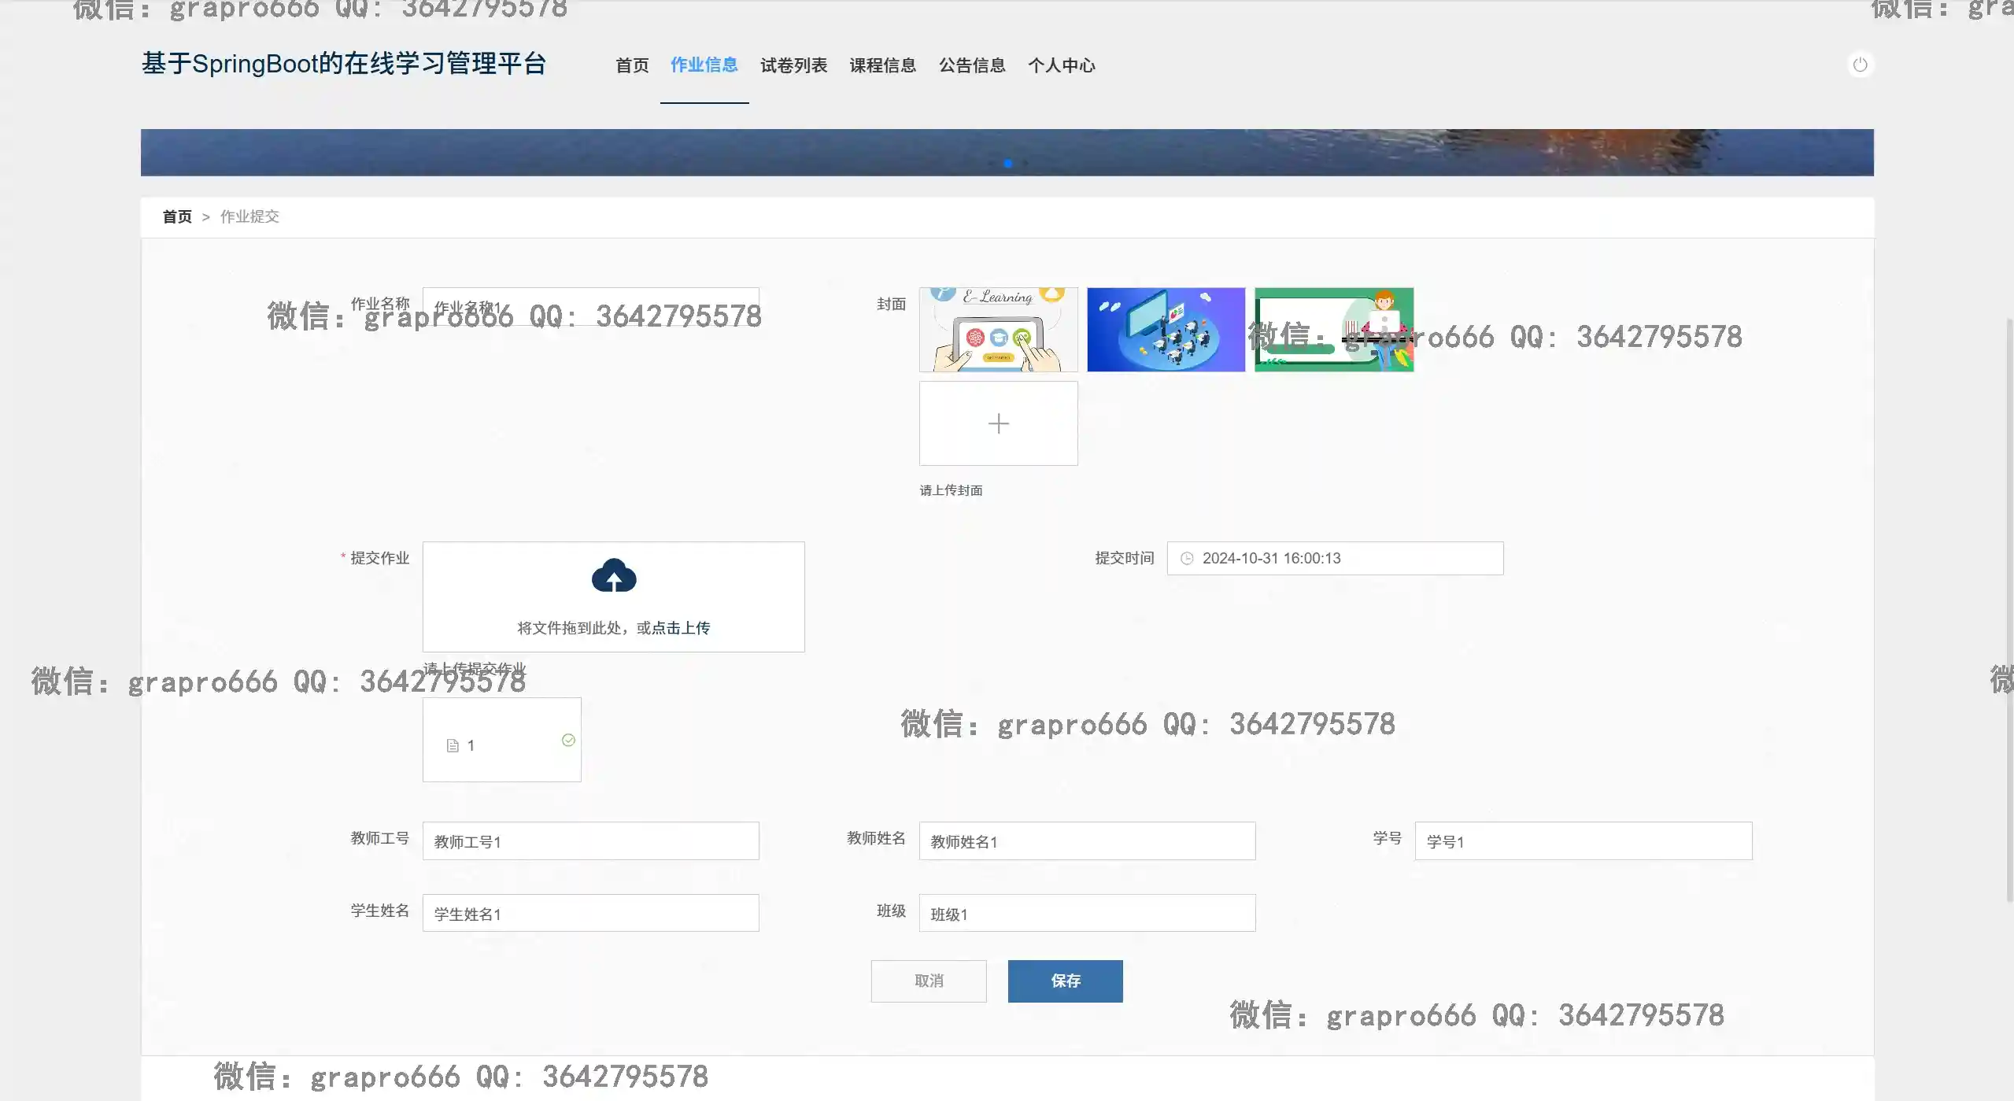
Task: Click green checkmark on uploaded file
Action: pyautogui.click(x=568, y=740)
